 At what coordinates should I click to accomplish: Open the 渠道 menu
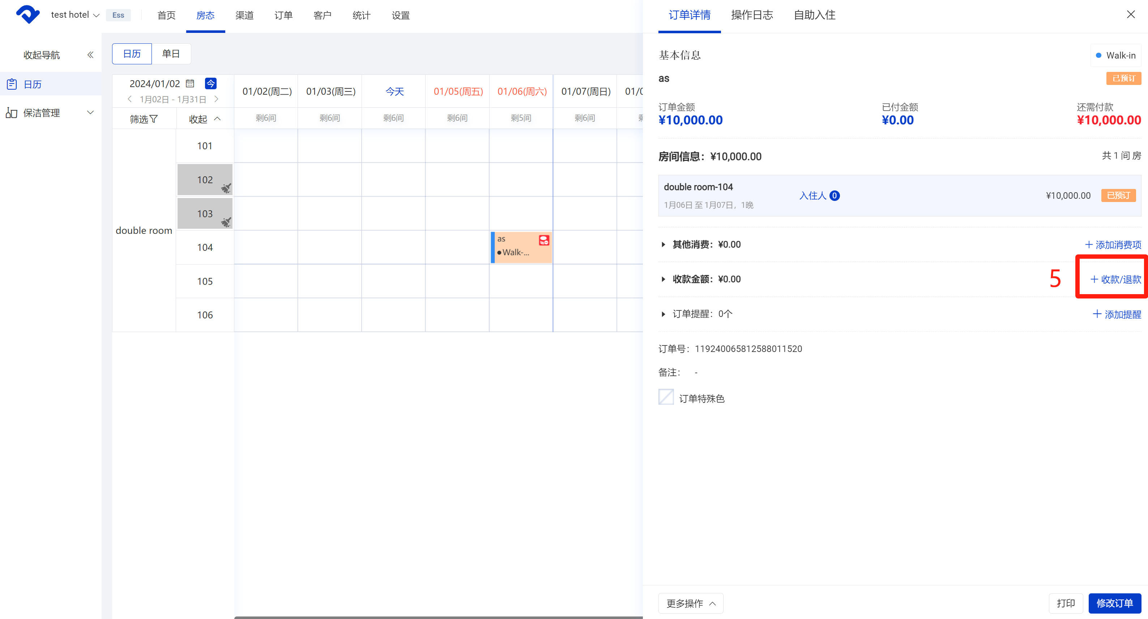click(244, 15)
